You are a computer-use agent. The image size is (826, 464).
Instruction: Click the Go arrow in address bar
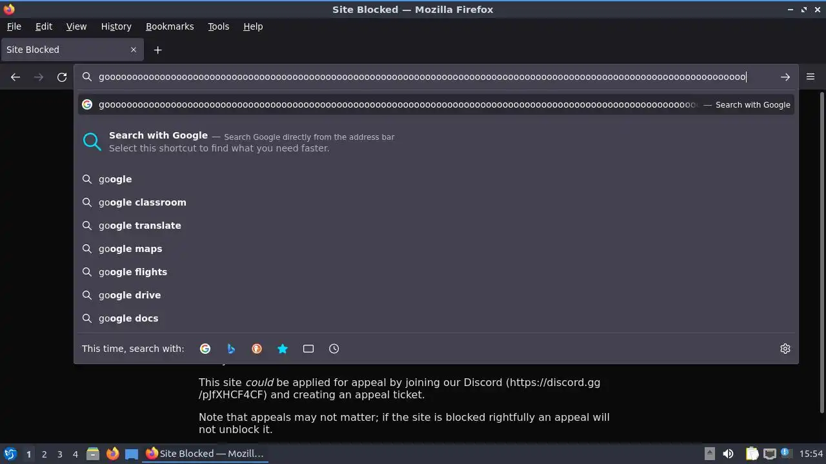(785, 77)
